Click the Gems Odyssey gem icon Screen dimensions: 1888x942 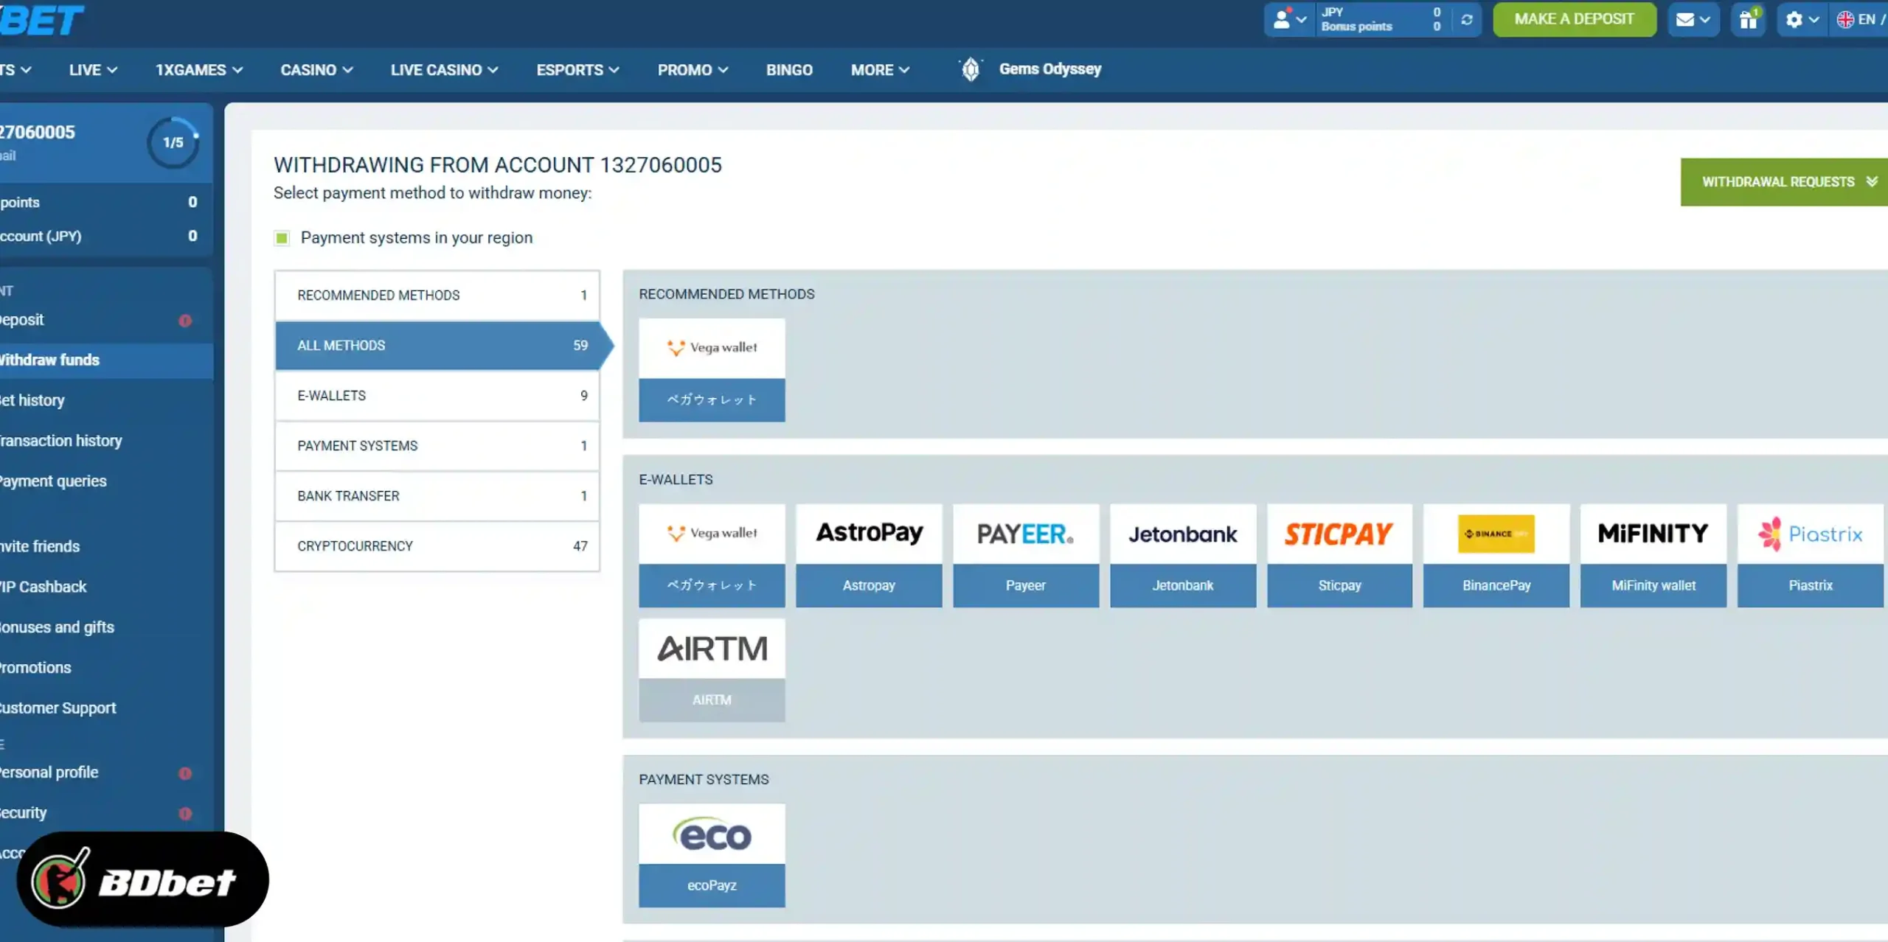971,69
